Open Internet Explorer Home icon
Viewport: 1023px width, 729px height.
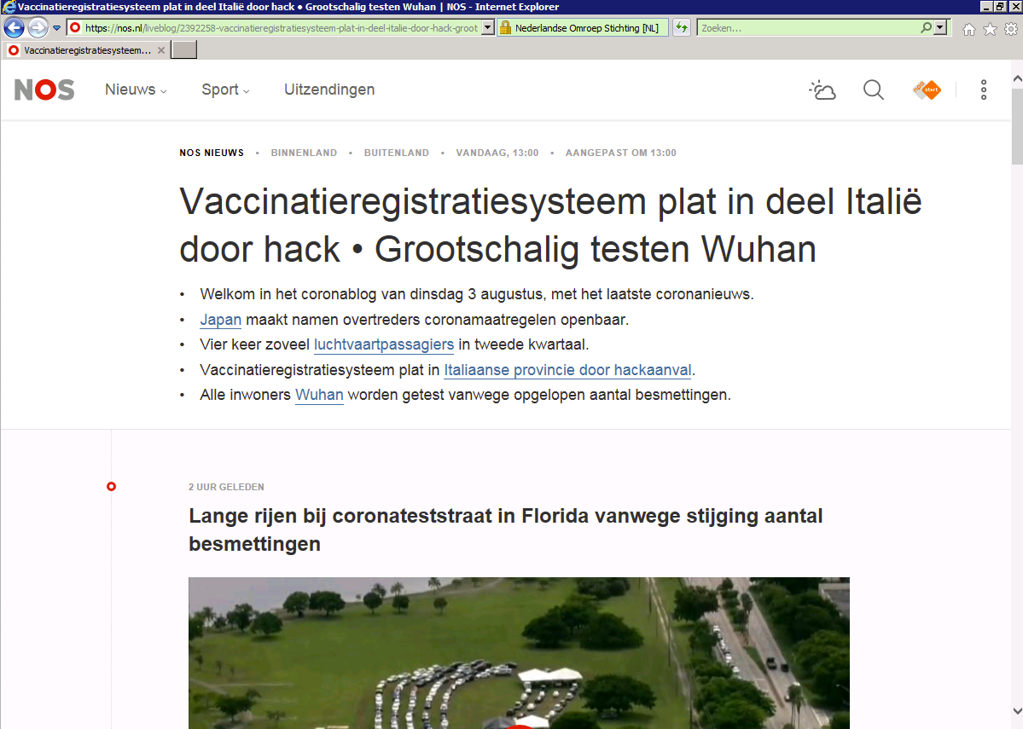coord(968,29)
